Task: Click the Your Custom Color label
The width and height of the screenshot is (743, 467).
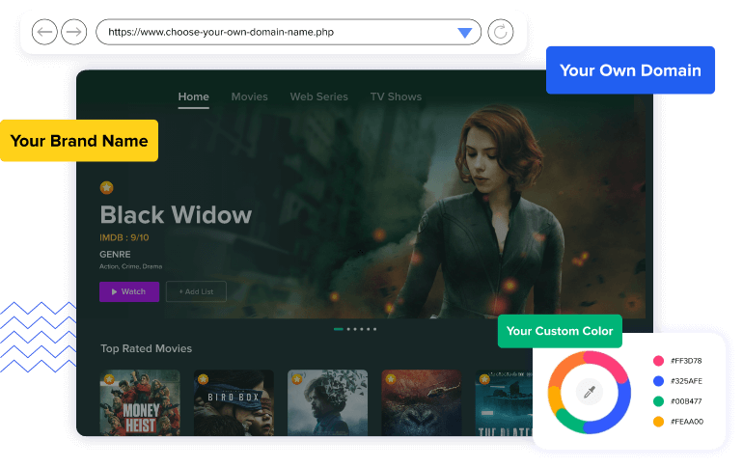Action: [560, 331]
